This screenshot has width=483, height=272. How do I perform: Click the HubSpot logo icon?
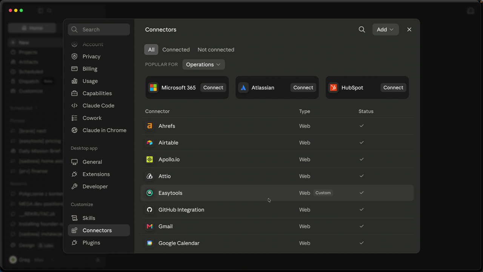point(333,88)
